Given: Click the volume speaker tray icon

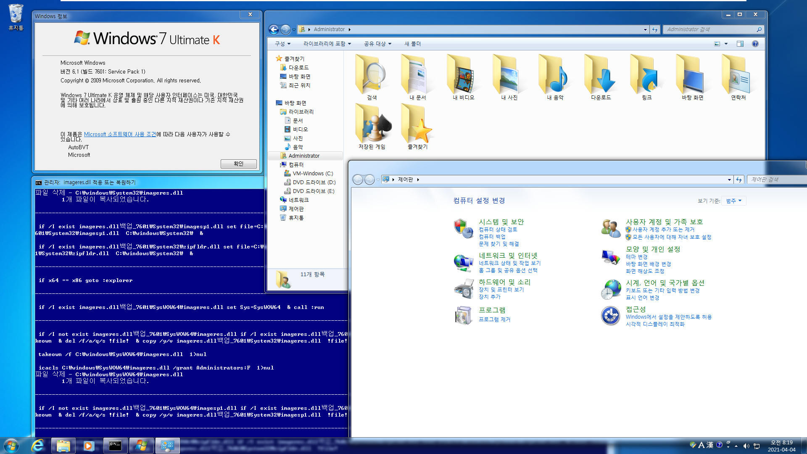Looking at the screenshot, I should 746,446.
